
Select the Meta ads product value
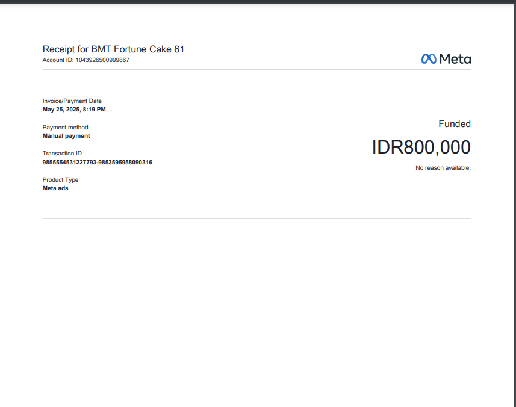coord(55,188)
